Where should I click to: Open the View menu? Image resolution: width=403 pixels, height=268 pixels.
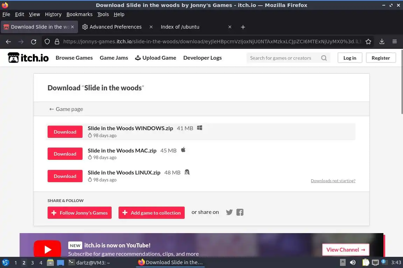point(34,14)
